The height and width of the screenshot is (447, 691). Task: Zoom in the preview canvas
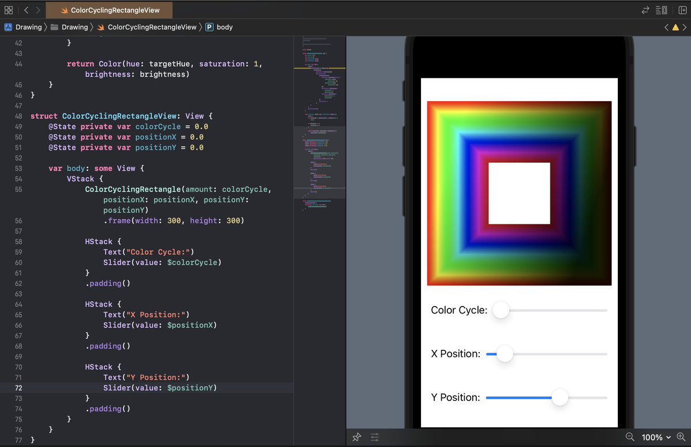pos(681,437)
